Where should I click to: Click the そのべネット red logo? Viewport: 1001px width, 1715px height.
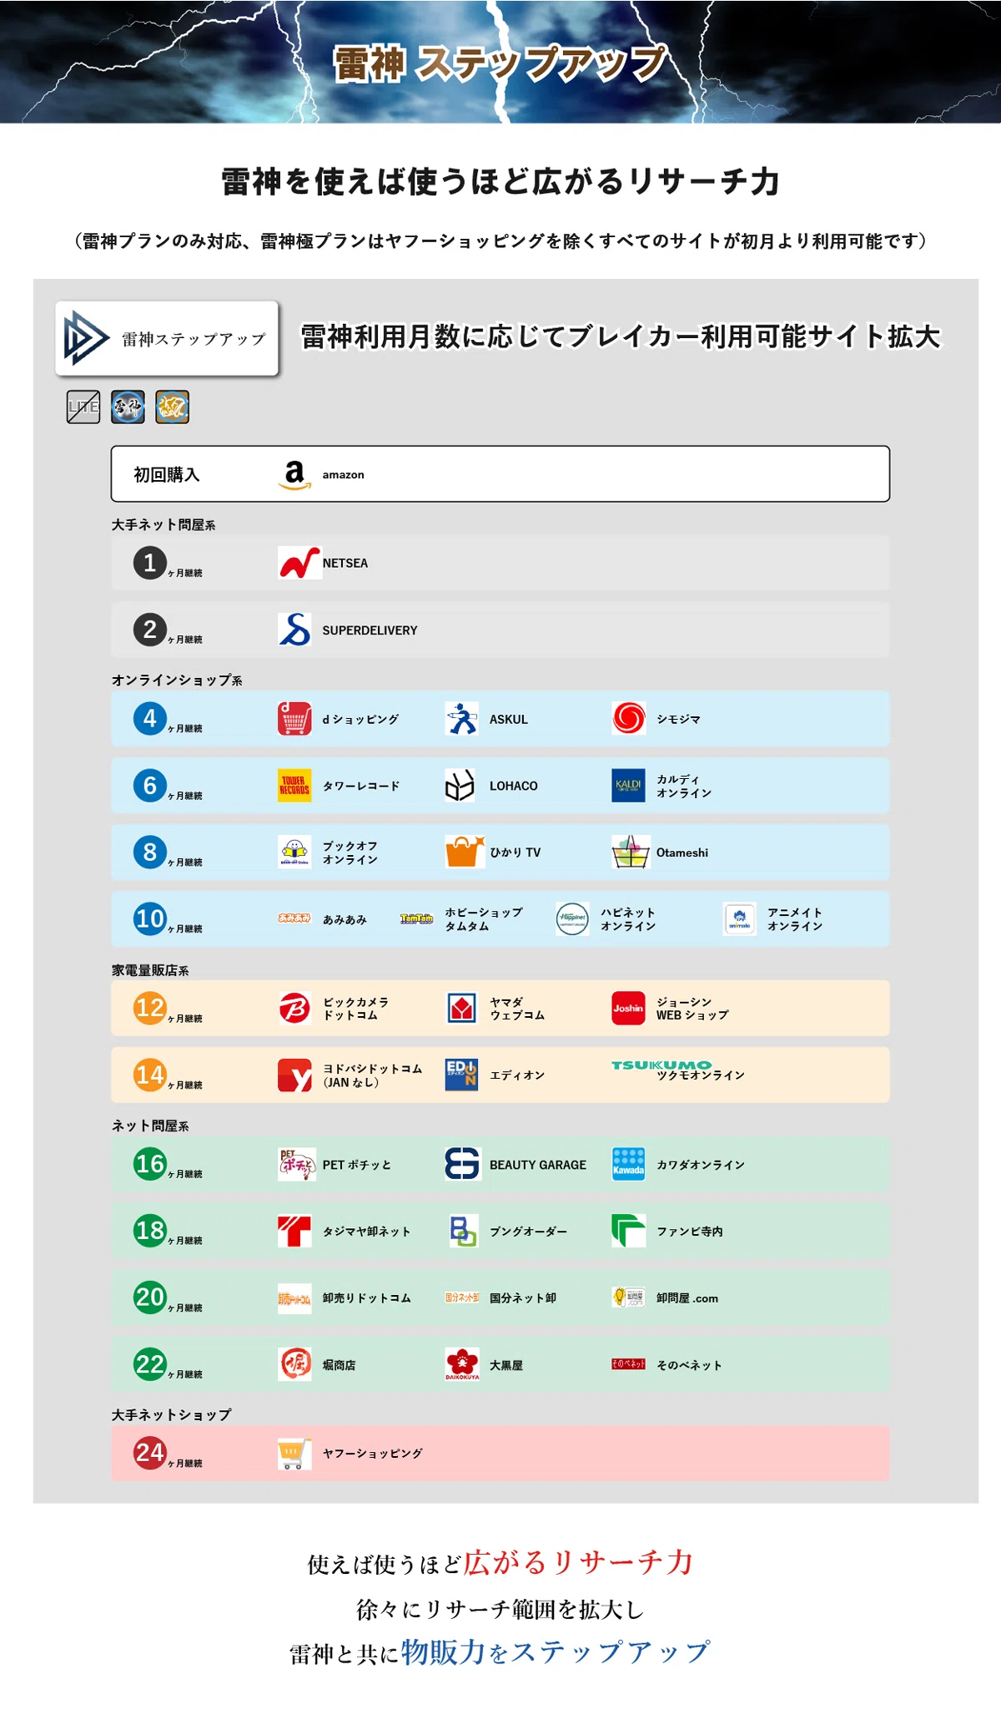pos(628,1364)
